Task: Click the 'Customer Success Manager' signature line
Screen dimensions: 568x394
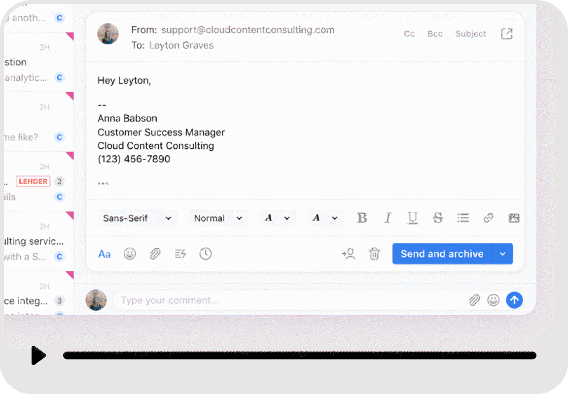Action: [161, 132]
